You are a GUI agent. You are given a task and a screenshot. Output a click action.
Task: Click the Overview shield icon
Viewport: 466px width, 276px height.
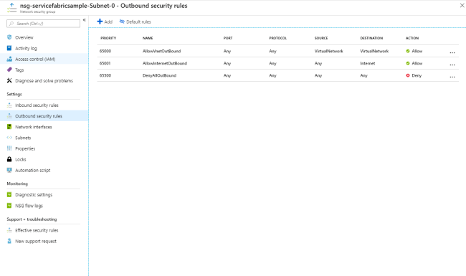(x=9, y=37)
